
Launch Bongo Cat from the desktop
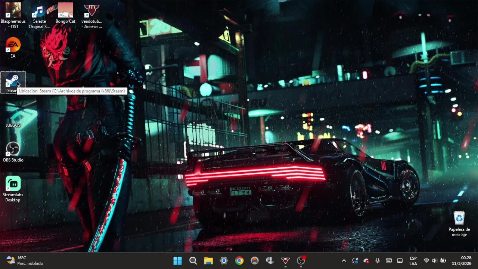pyautogui.click(x=65, y=13)
